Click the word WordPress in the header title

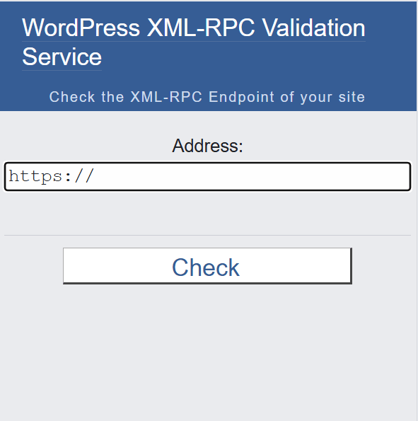click(x=81, y=28)
